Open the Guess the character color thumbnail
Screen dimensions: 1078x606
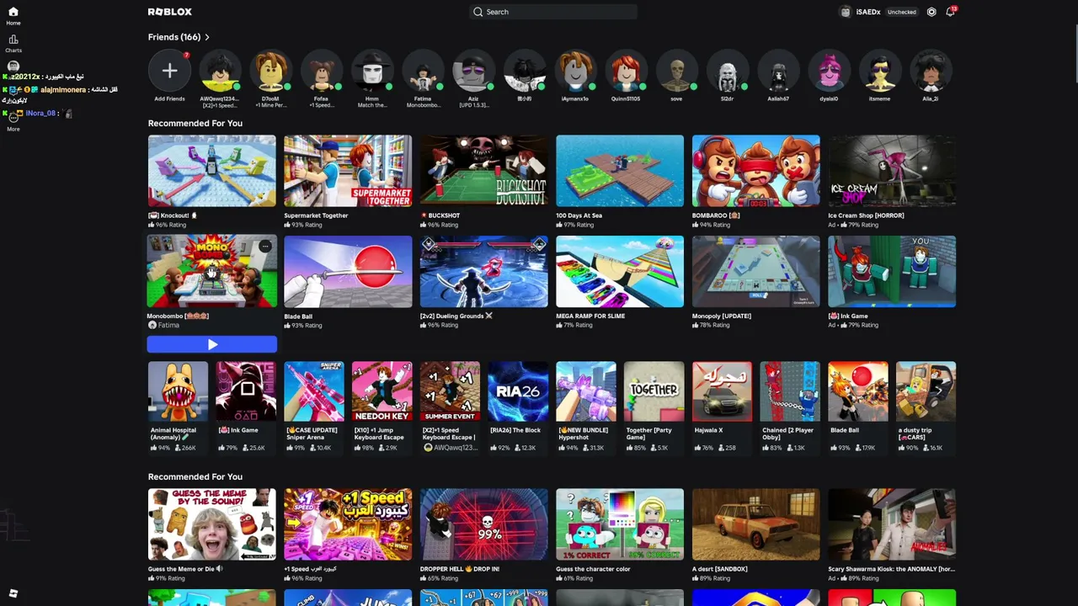[x=620, y=524]
